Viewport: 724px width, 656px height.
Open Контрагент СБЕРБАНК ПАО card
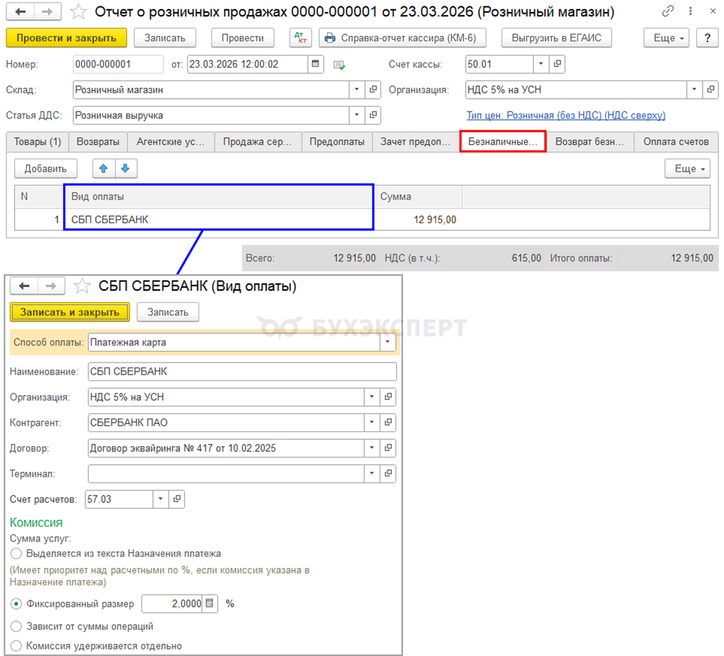click(388, 422)
